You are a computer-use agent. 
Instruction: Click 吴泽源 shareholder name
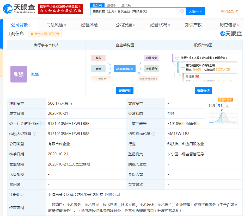(x=190, y=77)
